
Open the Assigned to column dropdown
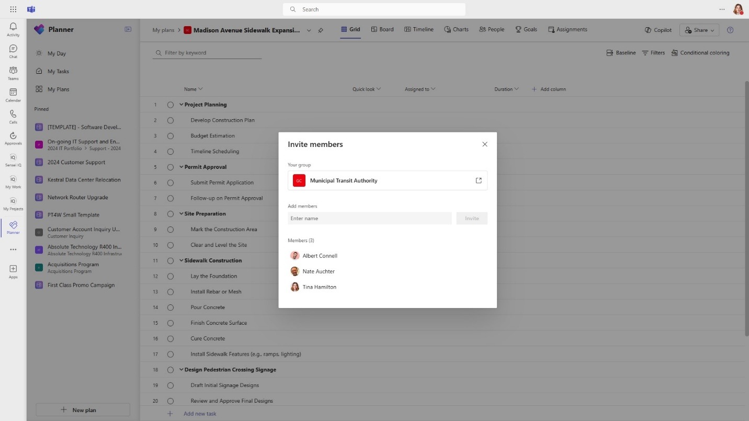click(433, 89)
